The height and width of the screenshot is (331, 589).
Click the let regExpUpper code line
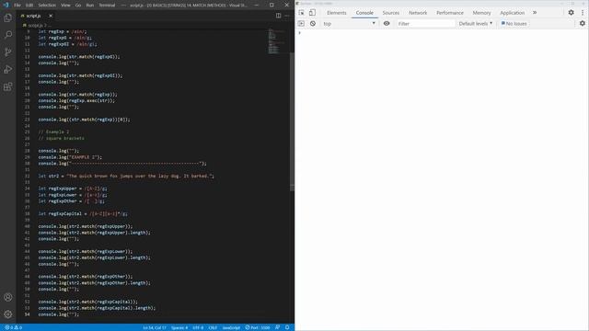tap(72, 188)
